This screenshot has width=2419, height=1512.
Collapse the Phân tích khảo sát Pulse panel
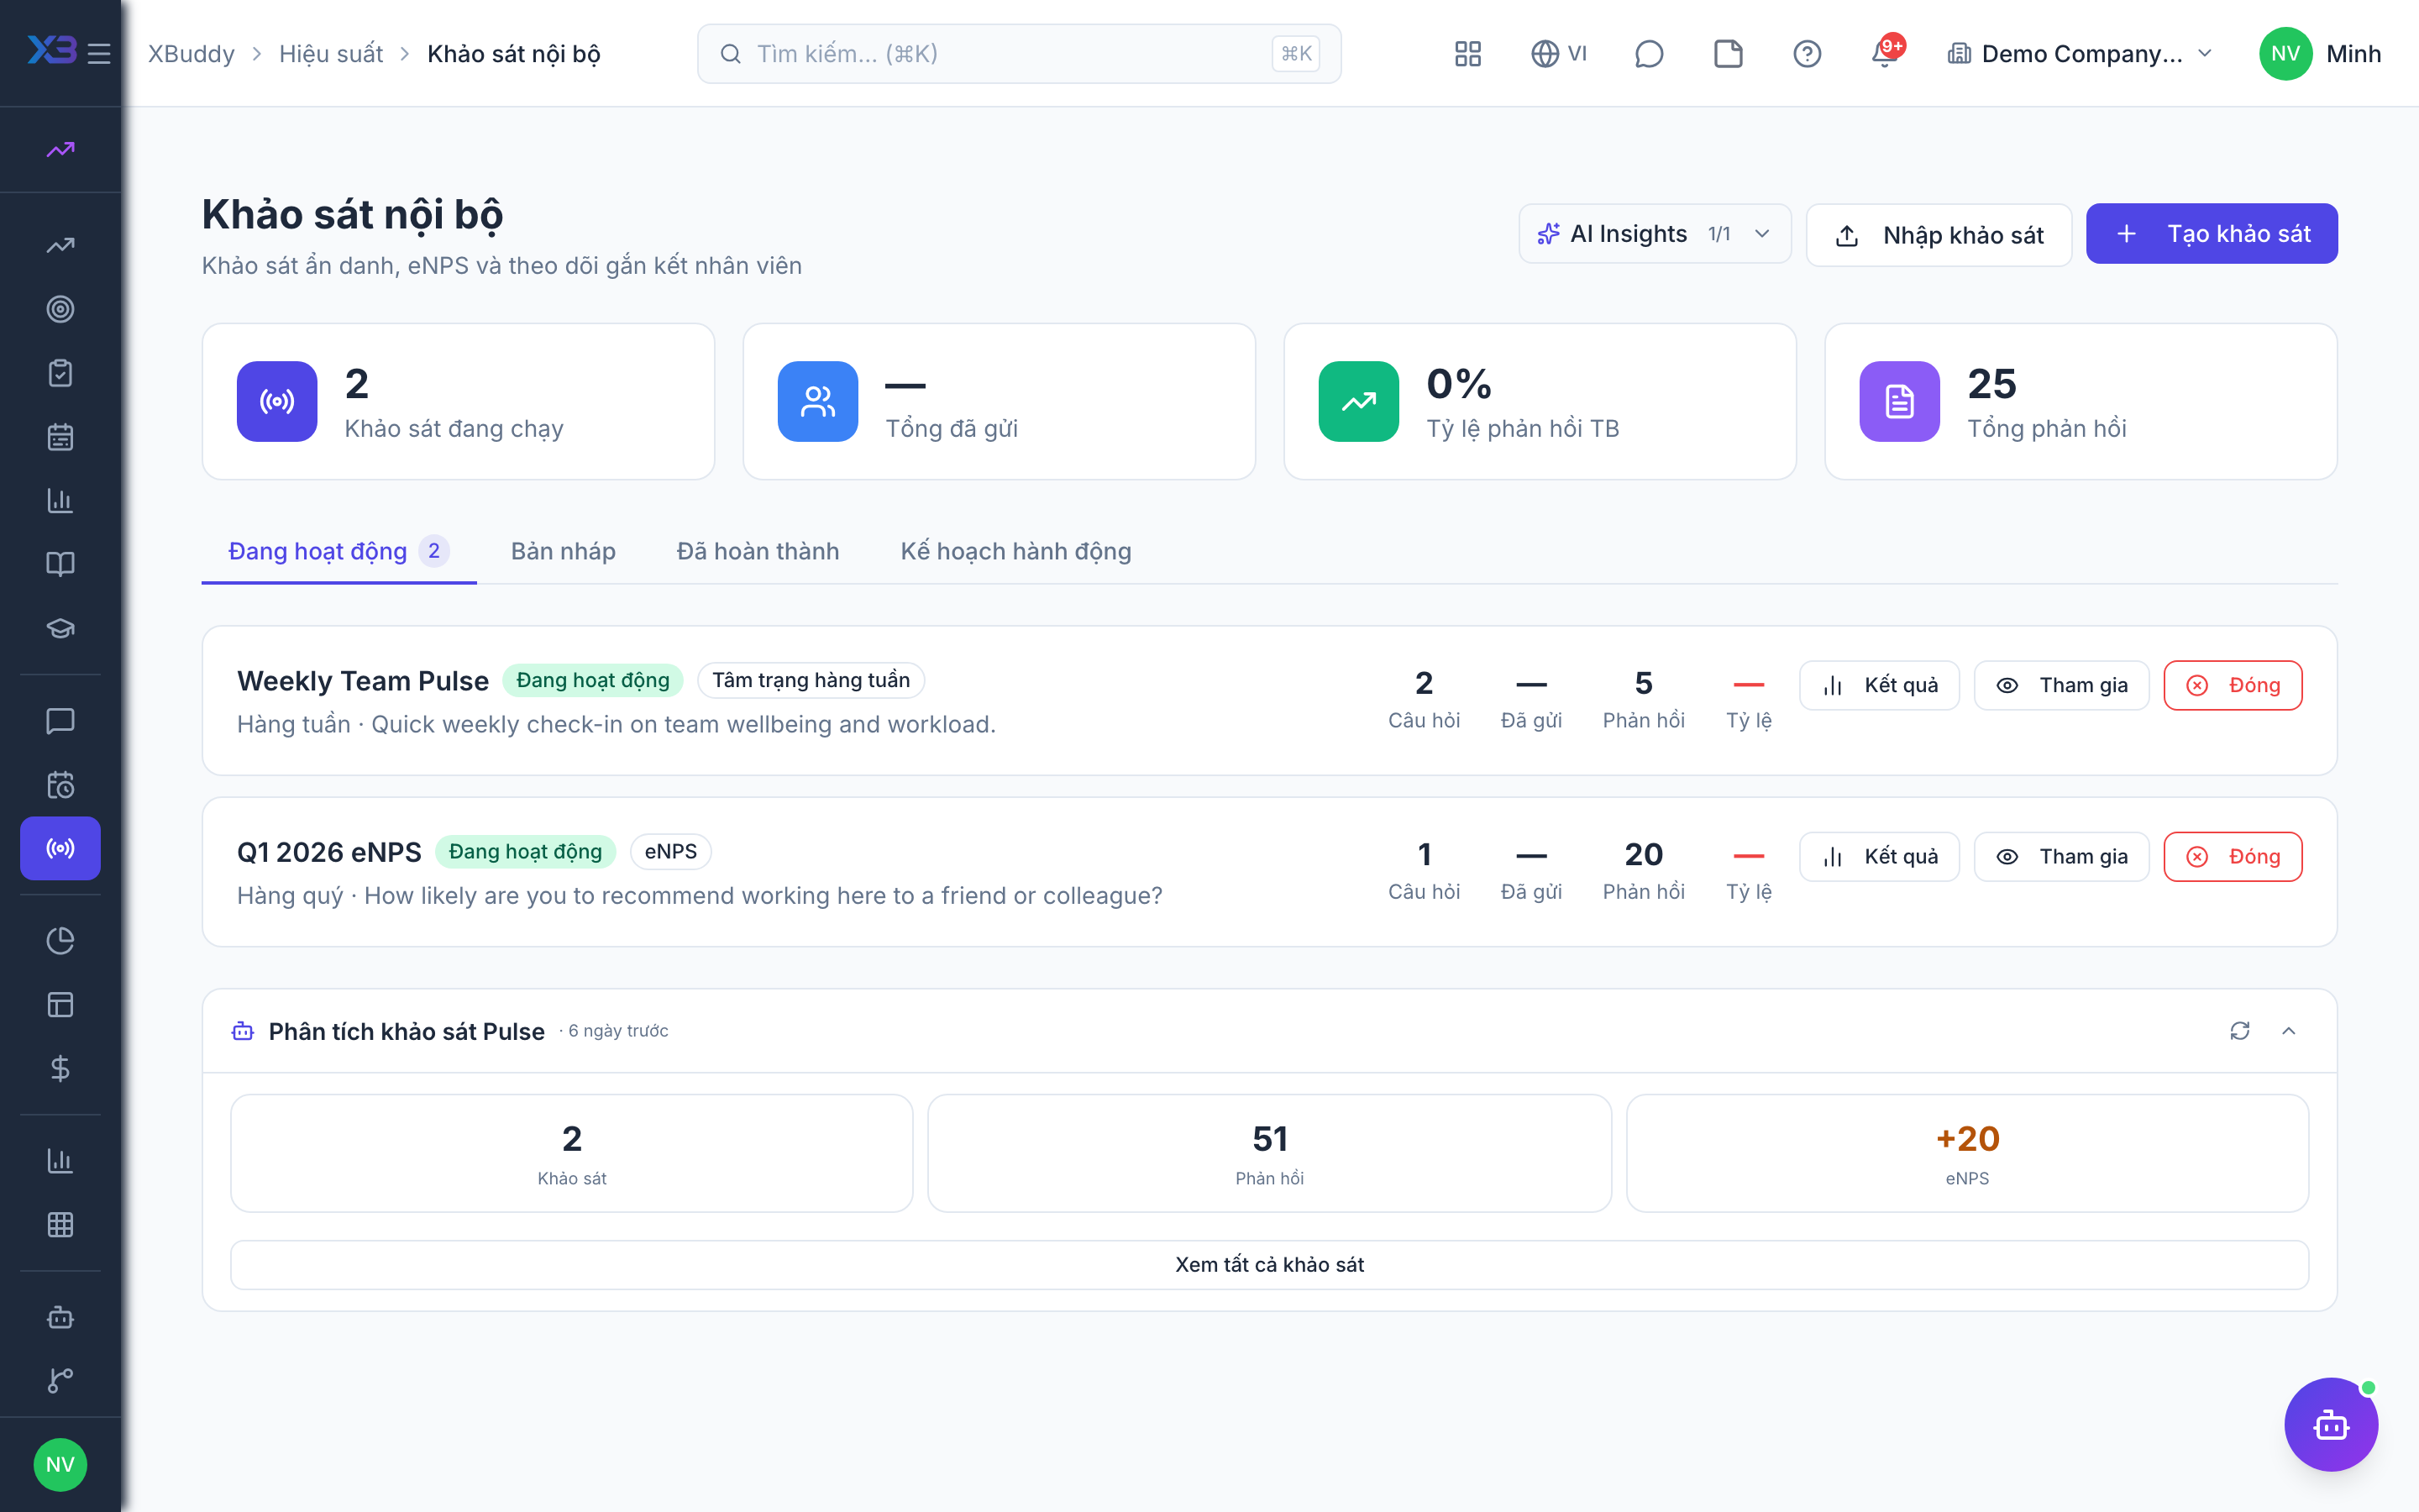[x=2288, y=1031]
